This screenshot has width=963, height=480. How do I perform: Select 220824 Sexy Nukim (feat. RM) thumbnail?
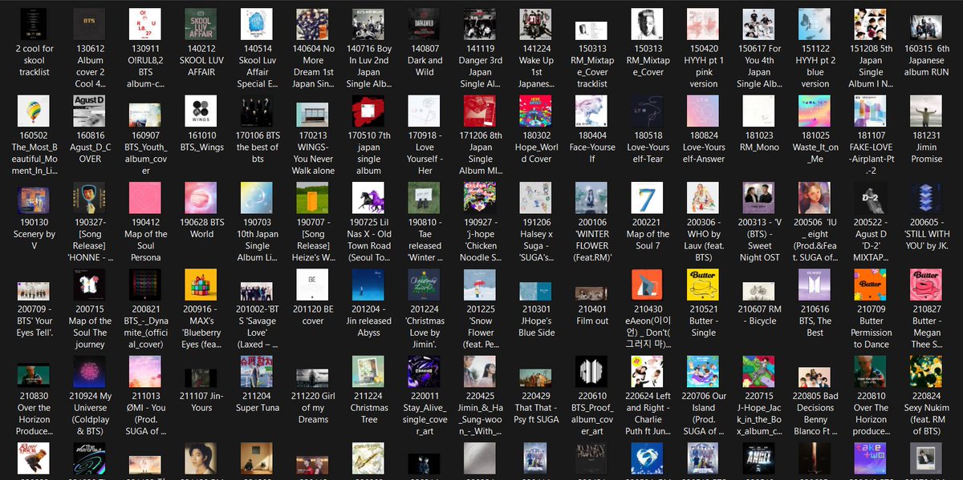click(x=927, y=372)
